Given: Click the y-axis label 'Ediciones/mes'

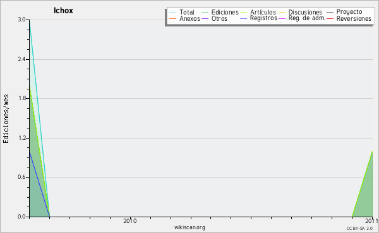Looking at the screenshot, I should coord(6,118).
